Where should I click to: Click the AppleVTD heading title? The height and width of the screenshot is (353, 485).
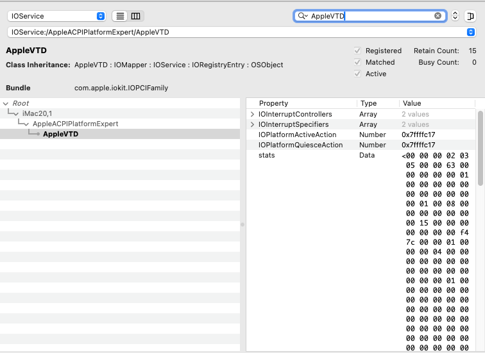point(26,51)
